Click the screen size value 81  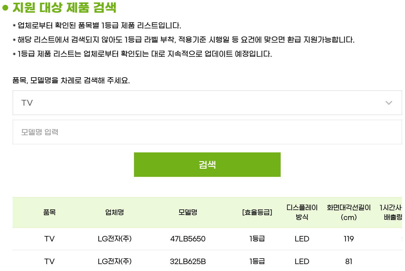[x=348, y=261]
